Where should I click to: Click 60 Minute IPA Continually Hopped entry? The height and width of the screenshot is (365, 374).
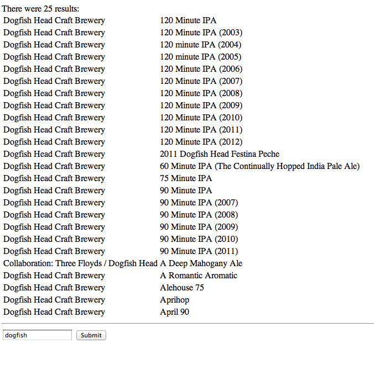click(259, 166)
